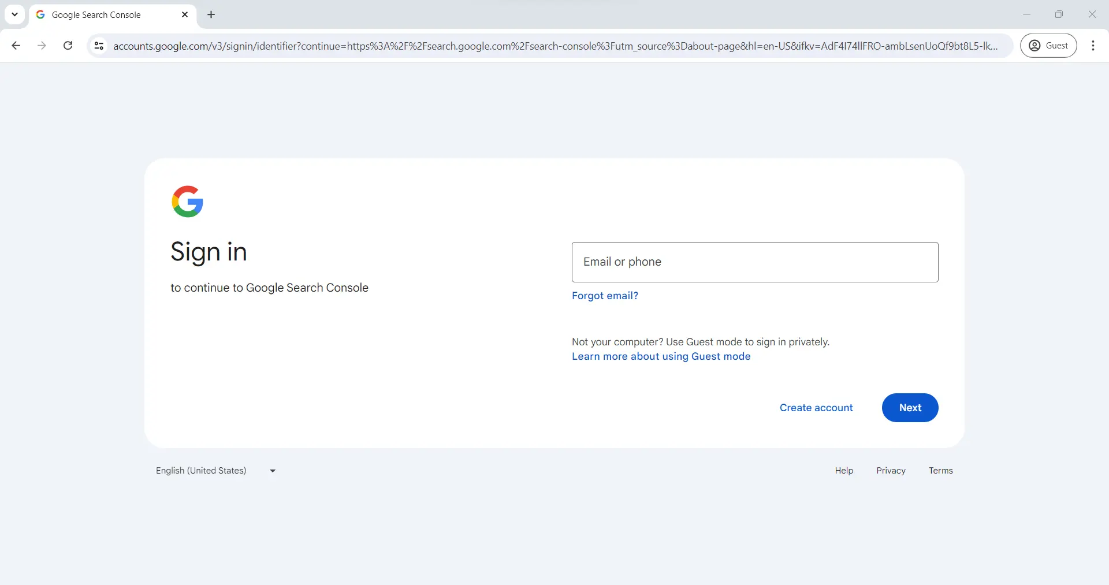Open the Help footer link

tap(844, 471)
